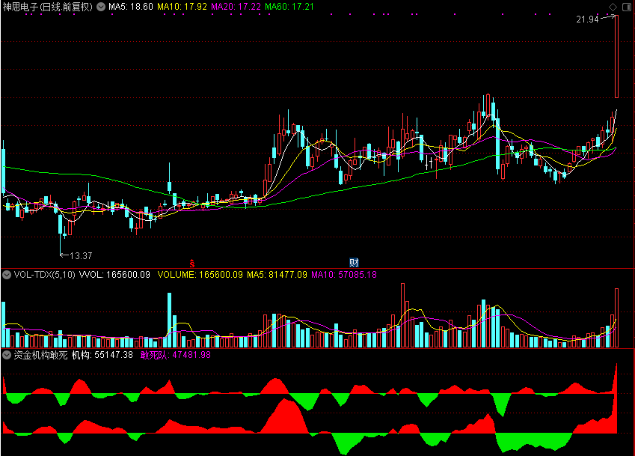Open the main chart indicator dropdown arrow

coord(101,7)
